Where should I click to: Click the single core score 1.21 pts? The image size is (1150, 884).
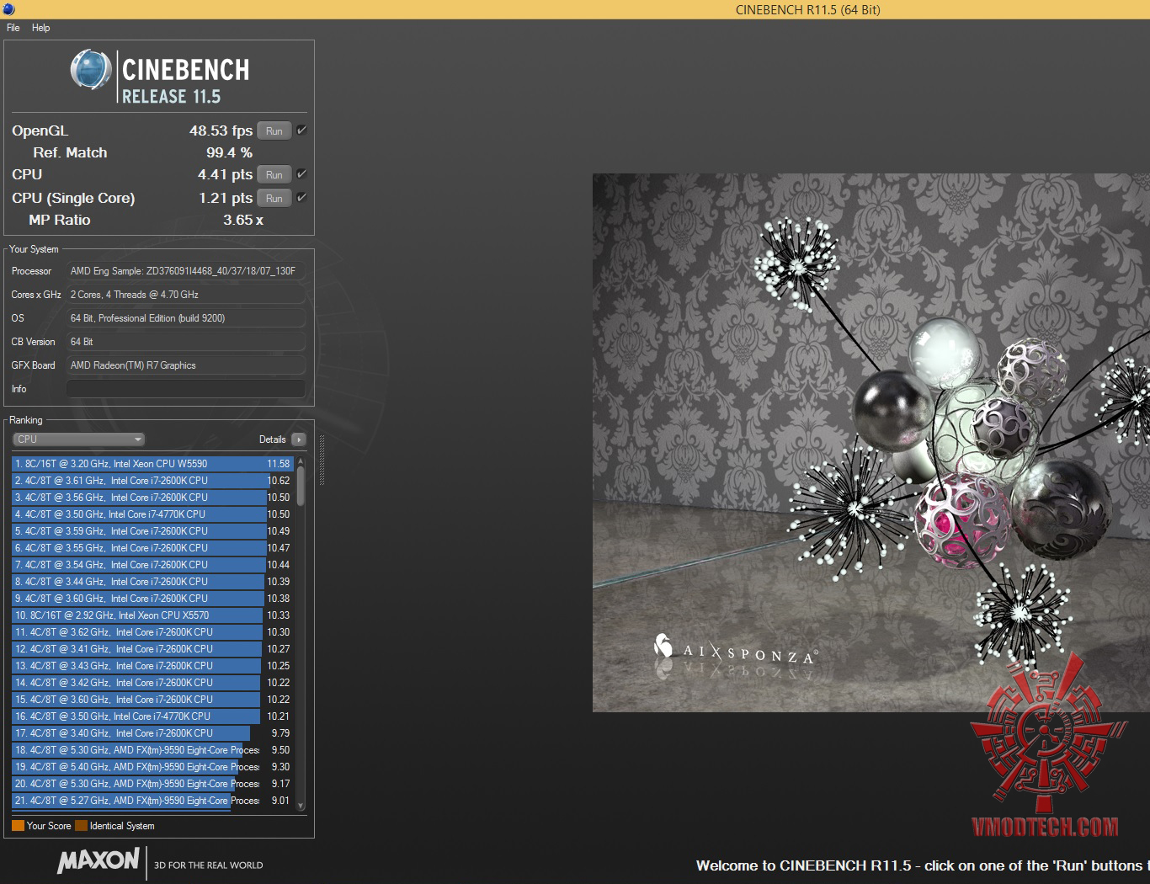pyautogui.click(x=226, y=198)
